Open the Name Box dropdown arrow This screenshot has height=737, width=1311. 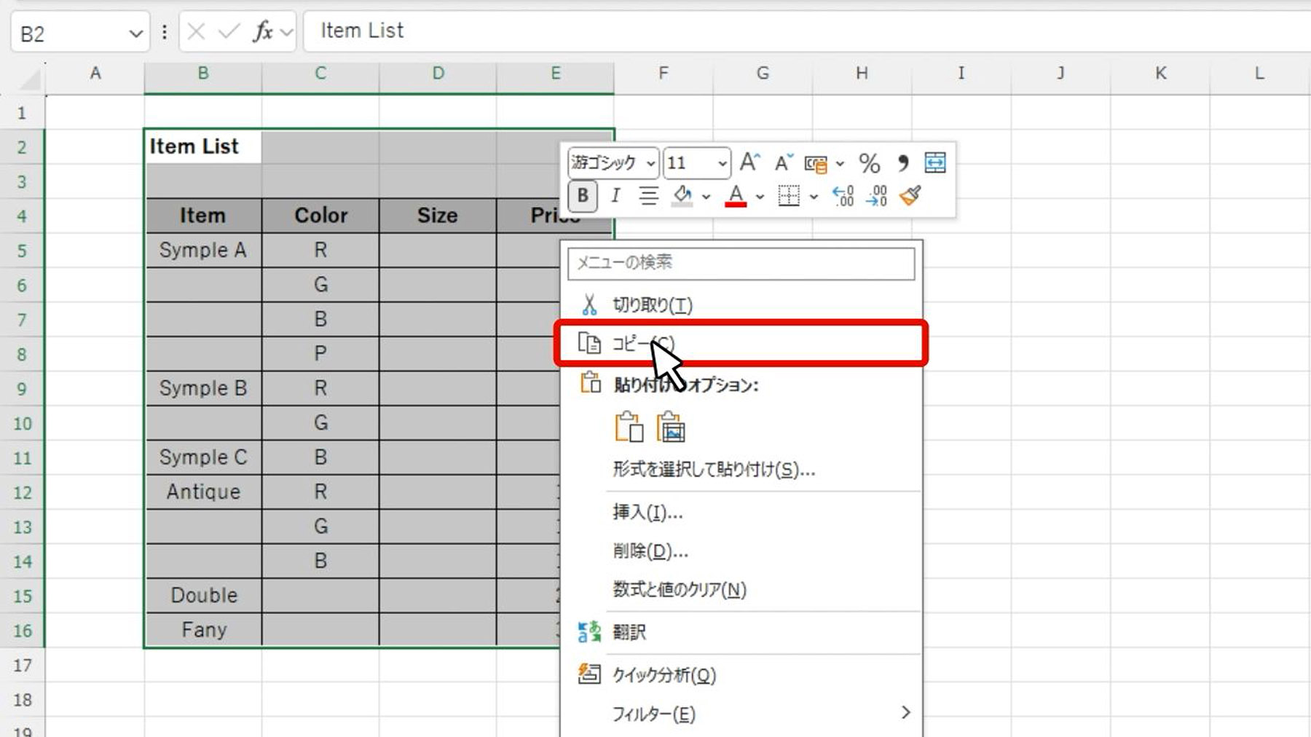(x=135, y=33)
